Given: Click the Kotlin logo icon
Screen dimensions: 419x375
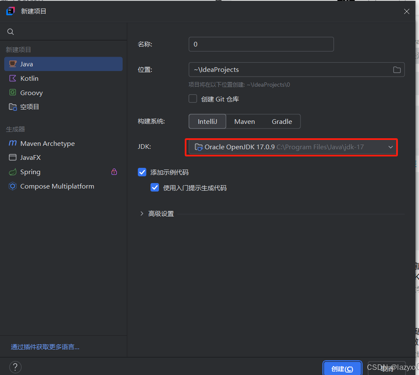Looking at the screenshot, I should click(x=13, y=78).
